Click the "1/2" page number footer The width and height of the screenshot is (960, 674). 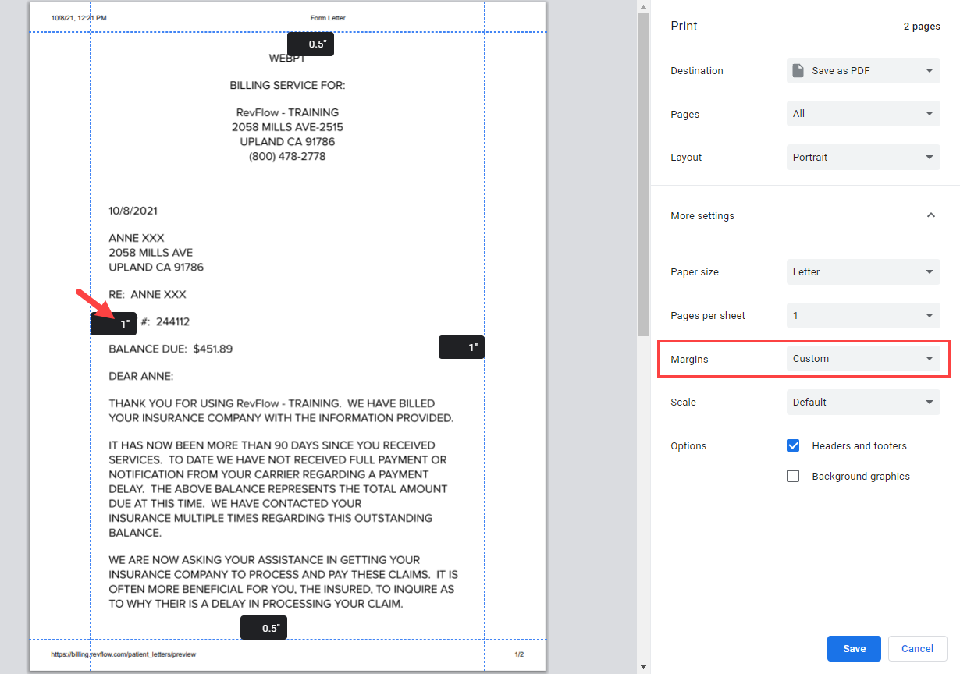(x=520, y=654)
